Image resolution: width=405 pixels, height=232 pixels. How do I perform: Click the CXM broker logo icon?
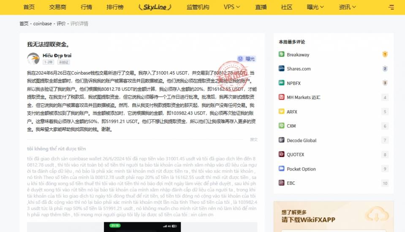pyautogui.click(x=282, y=125)
